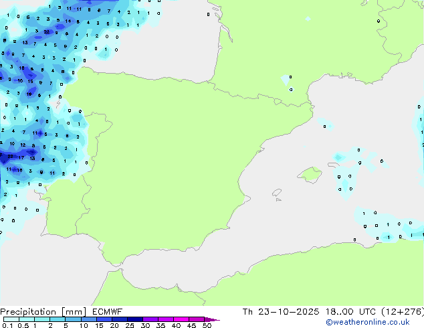The height and width of the screenshot is (328, 424).
Task: Click the above-50 arrow tip of legend
Action: tap(212, 319)
